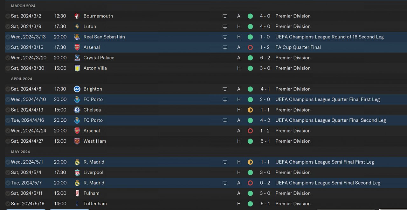Click the West Ham crest icon
This screenshot has width=407, height=210.
coord(77,141)
